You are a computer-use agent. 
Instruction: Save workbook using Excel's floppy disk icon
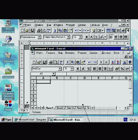coord(44,62)
